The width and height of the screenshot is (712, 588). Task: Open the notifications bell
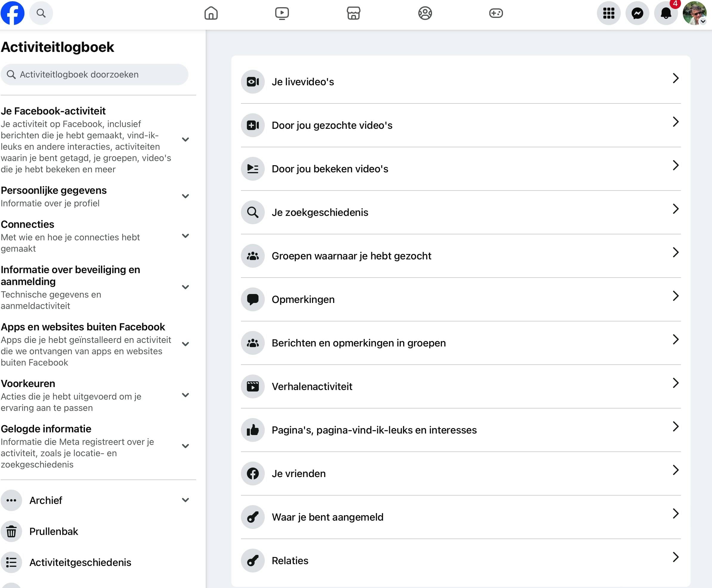point(665,13)
